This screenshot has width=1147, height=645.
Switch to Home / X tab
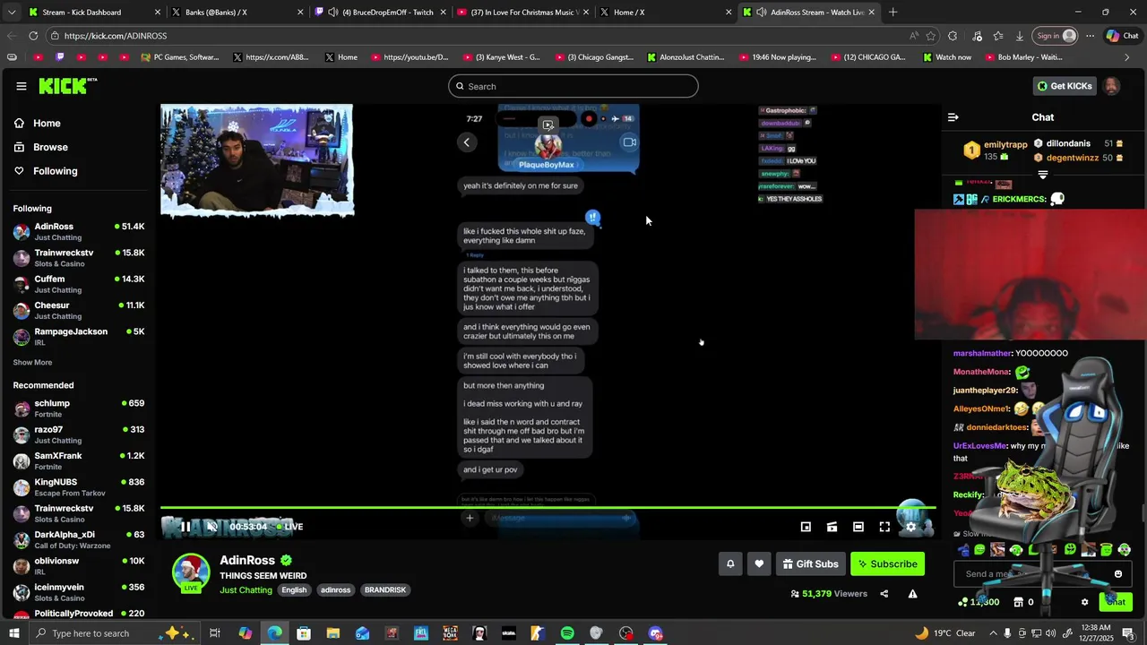(664, 13)
